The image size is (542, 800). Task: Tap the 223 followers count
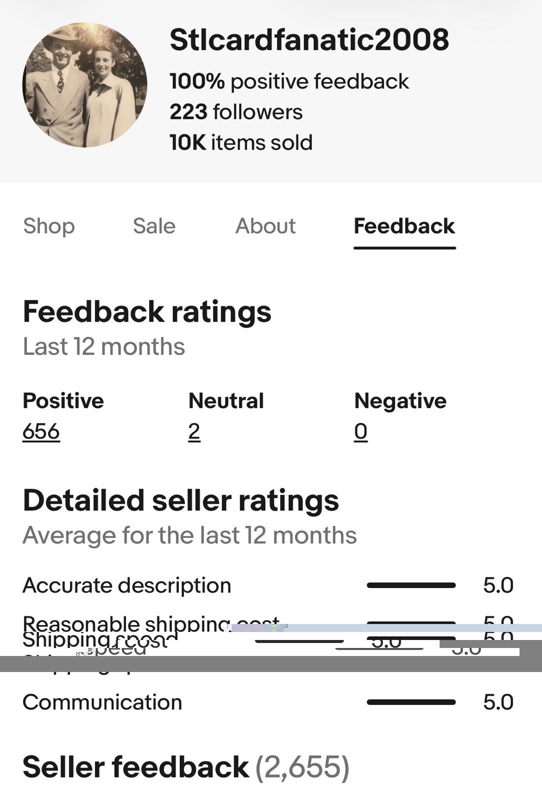click(236, 112)
